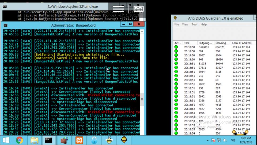
Task: Click Anti DDoS Guardian bee title icon
Action: pos(175,18)
